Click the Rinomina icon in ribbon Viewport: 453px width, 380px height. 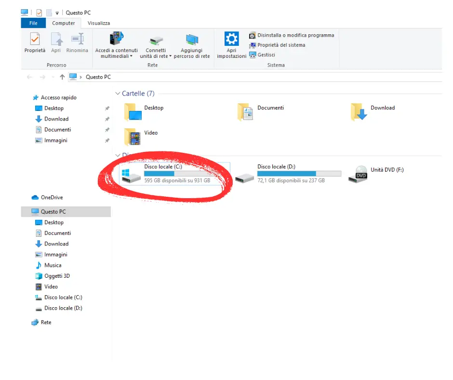tap(77, 39)
